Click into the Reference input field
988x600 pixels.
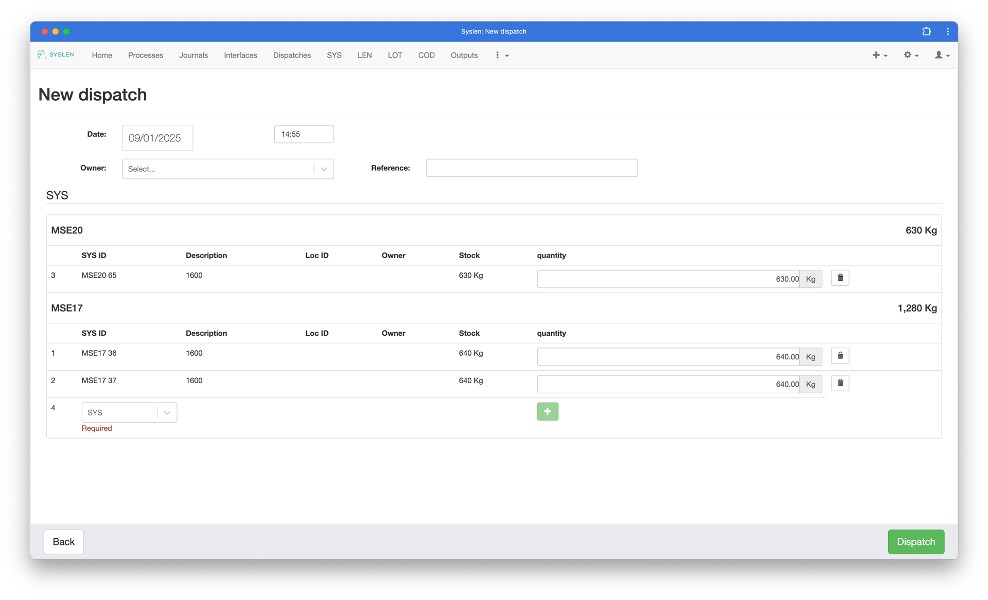[x=532, y=168]
